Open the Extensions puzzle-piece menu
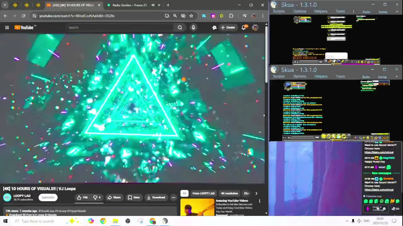Screen dimensions: 403x226 pyautogui.click(x=231, y=16)
